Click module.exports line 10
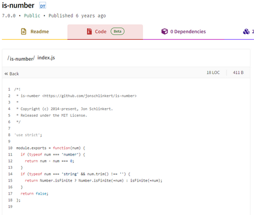The height and width of the screenshot is (215, 254). [51, 148]
